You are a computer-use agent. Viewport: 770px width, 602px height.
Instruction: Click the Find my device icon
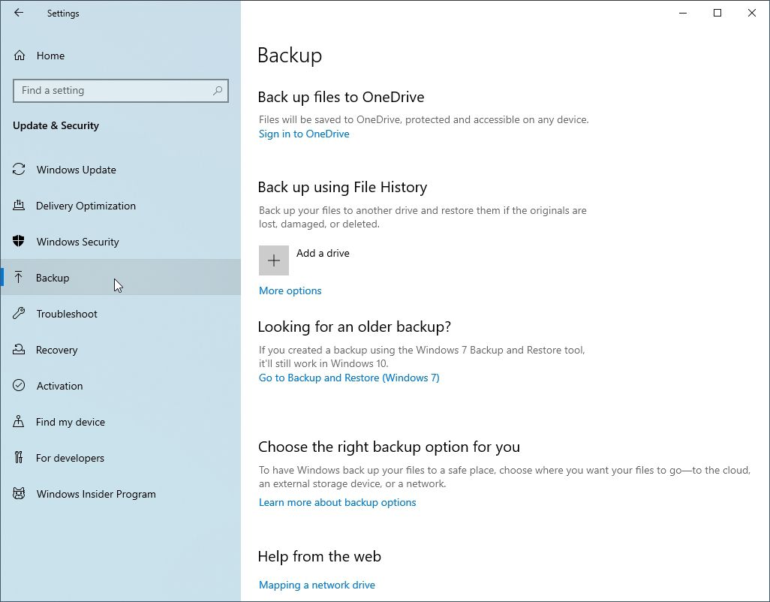(19, 421)
